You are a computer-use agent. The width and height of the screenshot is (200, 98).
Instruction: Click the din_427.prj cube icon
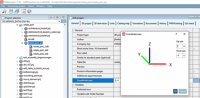click(x=21, y=65)
